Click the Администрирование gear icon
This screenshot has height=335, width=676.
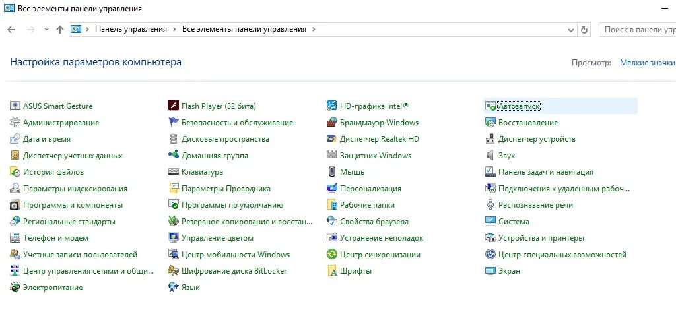click(x=15, y=122)
